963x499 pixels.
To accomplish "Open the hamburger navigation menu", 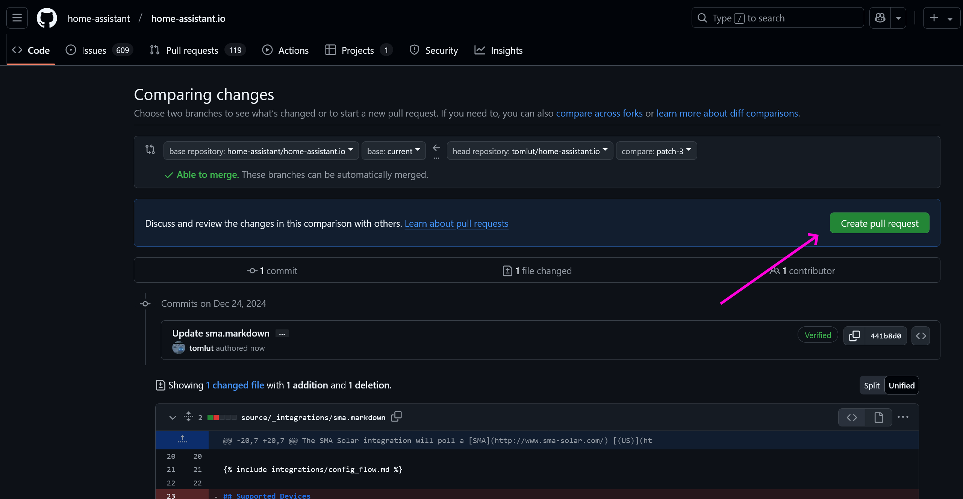I will [17, 18].
